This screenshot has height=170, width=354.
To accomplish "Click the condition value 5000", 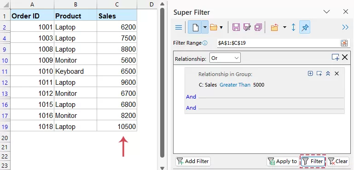I will click(x=259, y=85).
